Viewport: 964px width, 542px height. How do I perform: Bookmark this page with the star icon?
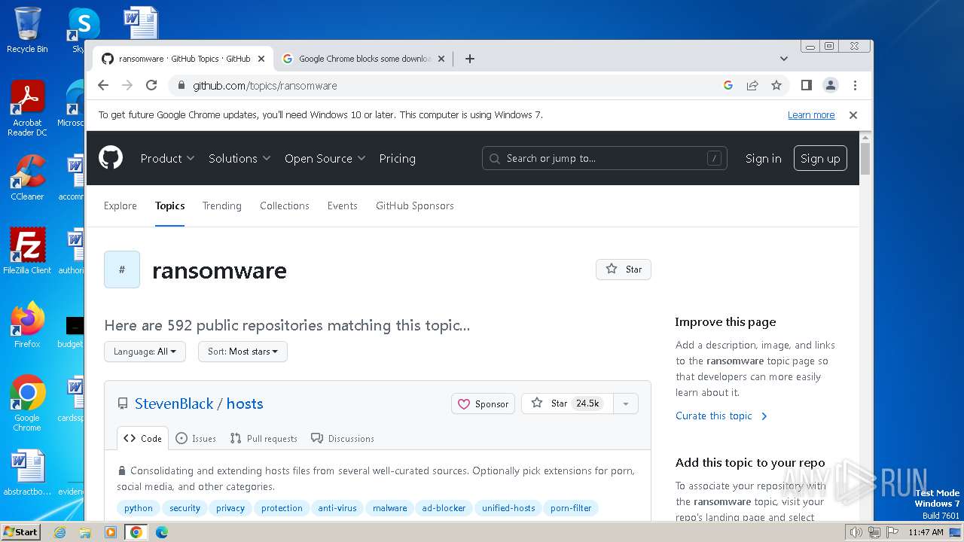(776, 85)
